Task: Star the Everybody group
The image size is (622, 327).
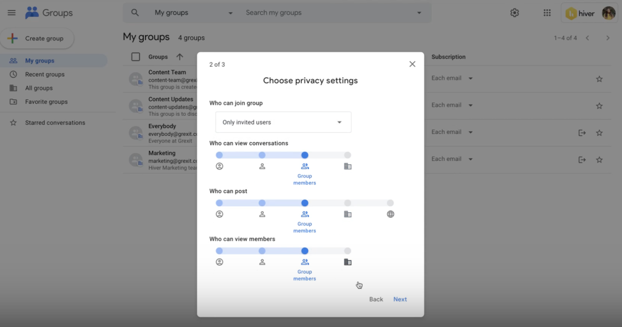Action: pos(599,133)
